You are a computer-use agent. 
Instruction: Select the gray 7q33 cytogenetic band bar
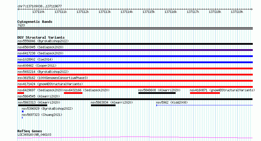click(135, 28)
